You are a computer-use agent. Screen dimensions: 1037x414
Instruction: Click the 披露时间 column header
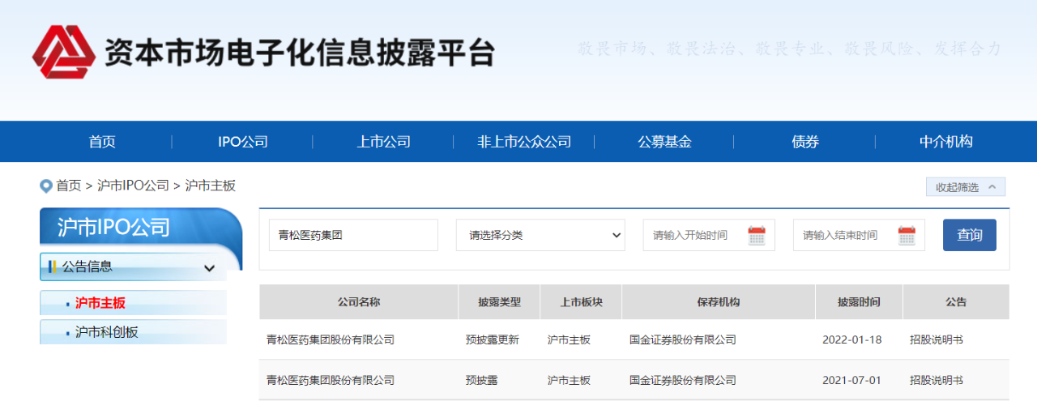point(860,302)
